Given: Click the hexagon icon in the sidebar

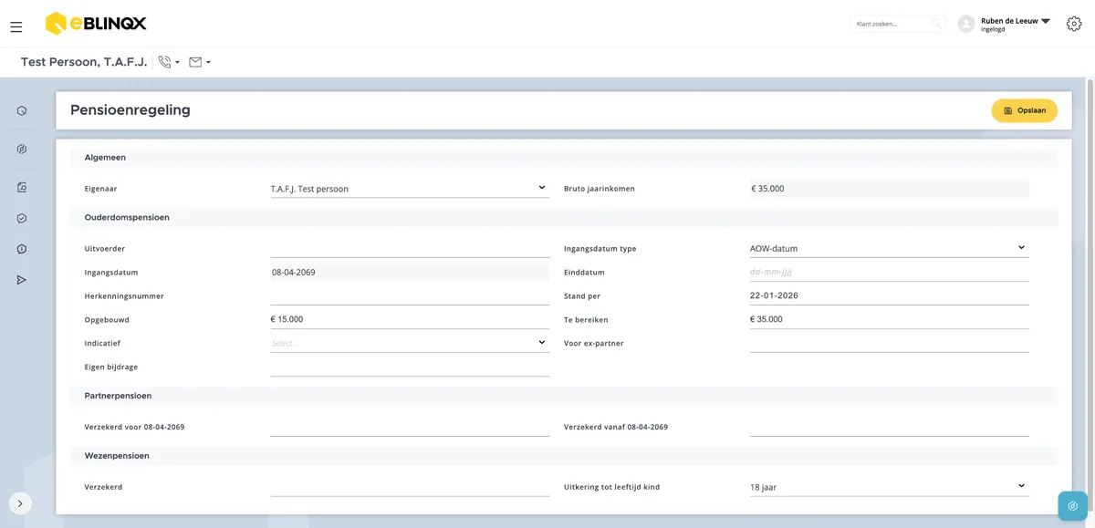Looking at the screenshot, I should (22, 150).
